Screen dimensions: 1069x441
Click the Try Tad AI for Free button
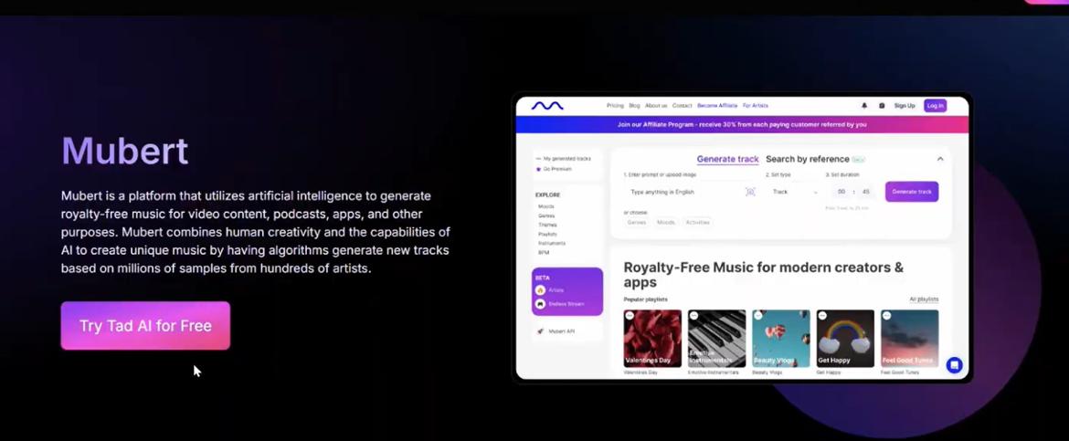[145, 326]
